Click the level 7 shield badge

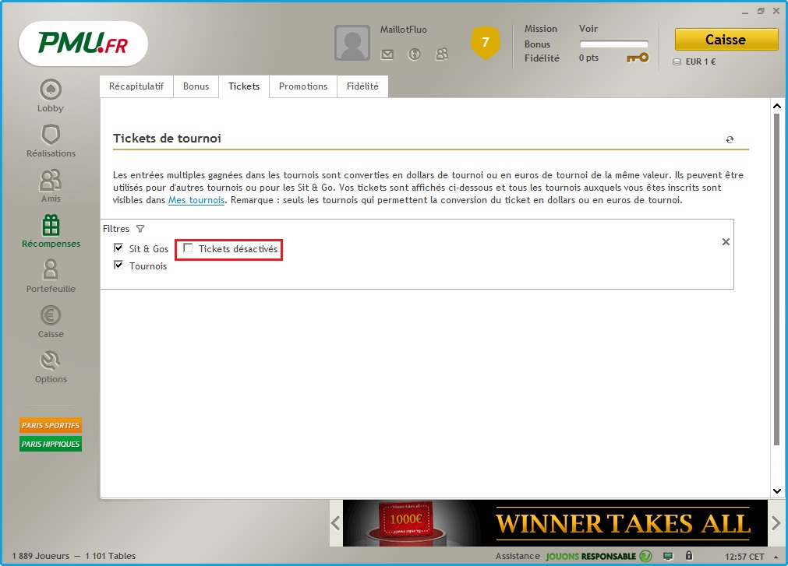pos(486,42)
